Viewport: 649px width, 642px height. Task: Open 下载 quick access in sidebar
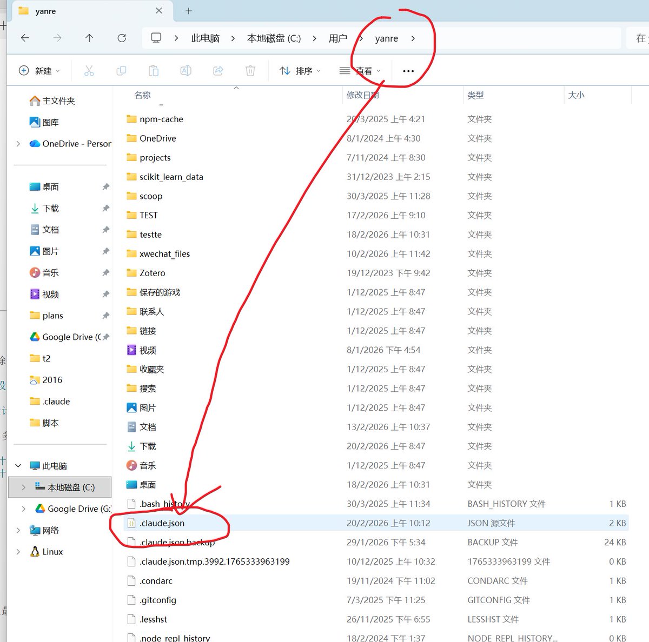(44, 209)
